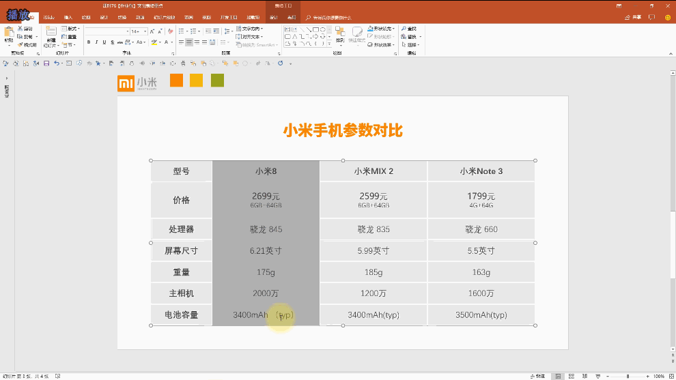Click the Save floppy disk icon
Image resolution: width=676 pixels, height=380 pixels.
tap(46, 63)
